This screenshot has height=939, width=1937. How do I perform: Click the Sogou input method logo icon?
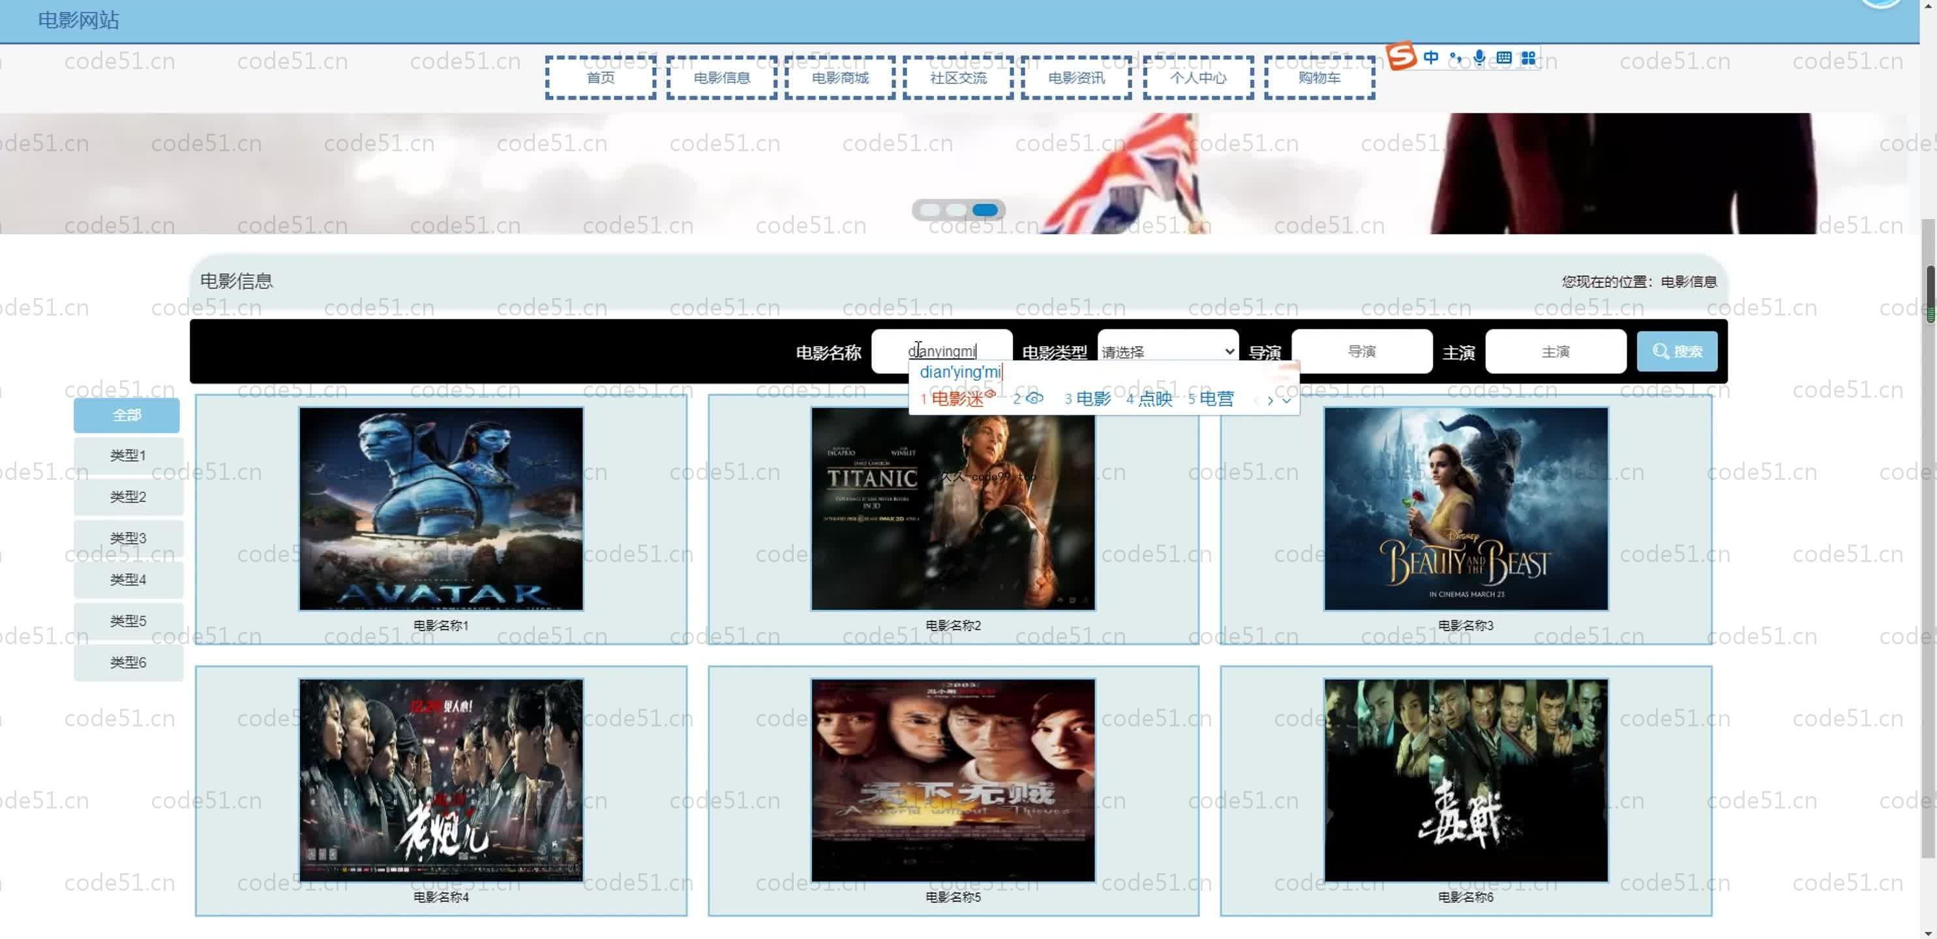(x=1401, y=56)
